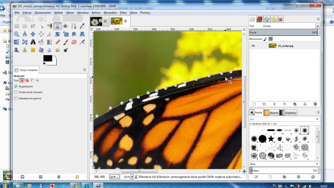
Task: Select the Rectangle Select tool
Action: pos(17,26)
